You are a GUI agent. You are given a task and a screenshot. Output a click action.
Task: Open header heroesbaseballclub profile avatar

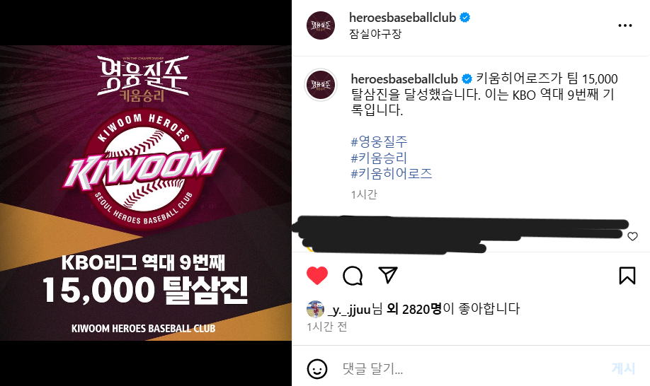point(321,25)
